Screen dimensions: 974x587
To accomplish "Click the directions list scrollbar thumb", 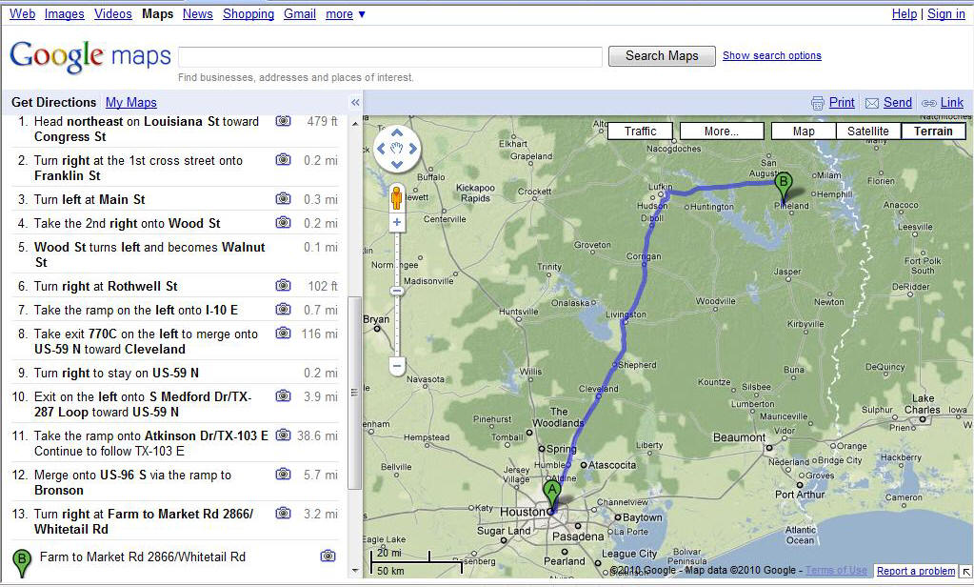I will [x=355, y=393].
